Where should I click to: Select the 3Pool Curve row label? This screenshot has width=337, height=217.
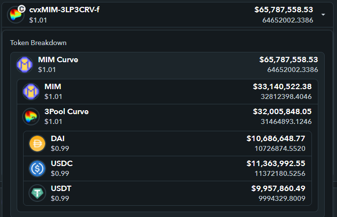(66, 111)
